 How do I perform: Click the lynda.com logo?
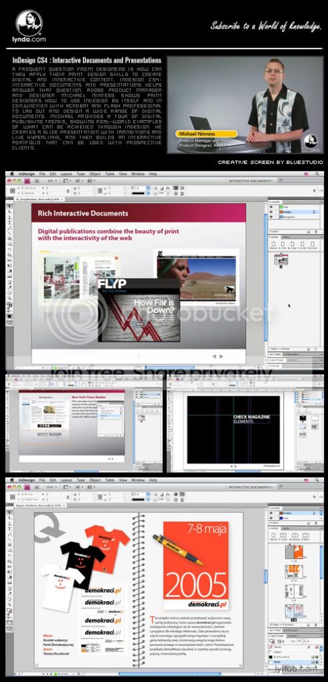[x=29, y=26]
